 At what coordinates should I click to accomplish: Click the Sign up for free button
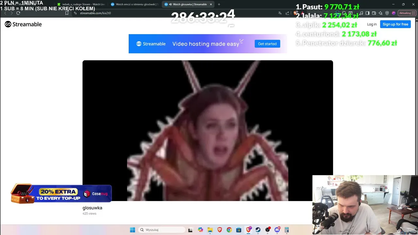[395, 24]
